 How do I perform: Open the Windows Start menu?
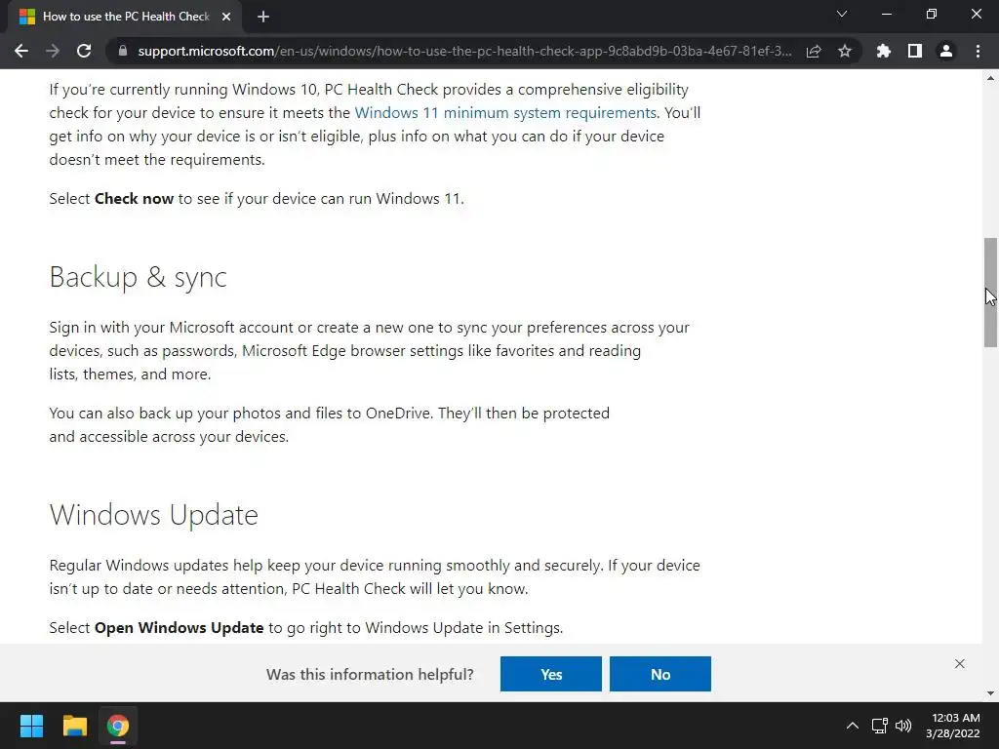(x=31, y=726)
